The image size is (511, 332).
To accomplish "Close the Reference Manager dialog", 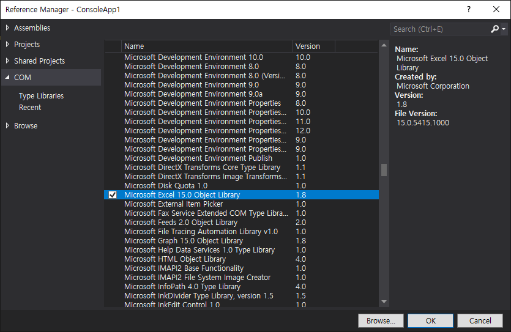I will pos(496,9).
